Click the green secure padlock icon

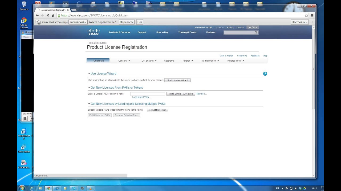pos(59,15)
